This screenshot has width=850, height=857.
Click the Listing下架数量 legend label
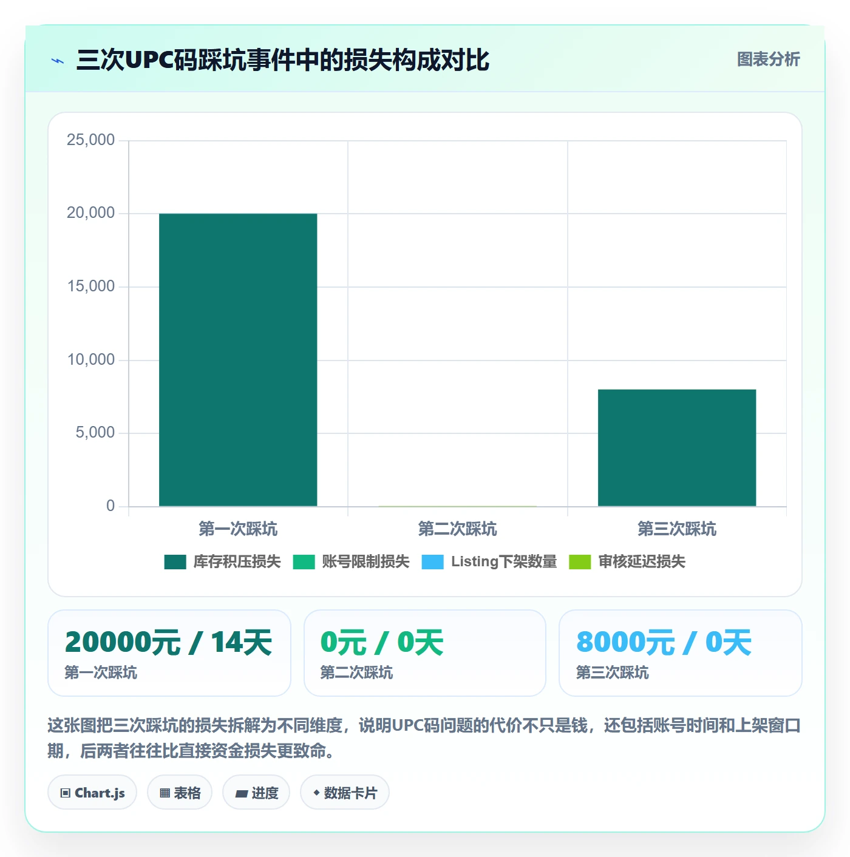tap(504, 562)
